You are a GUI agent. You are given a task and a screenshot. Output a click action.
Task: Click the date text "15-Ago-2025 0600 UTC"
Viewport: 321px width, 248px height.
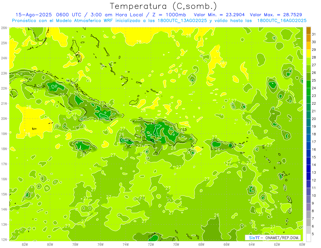(49, 15)
